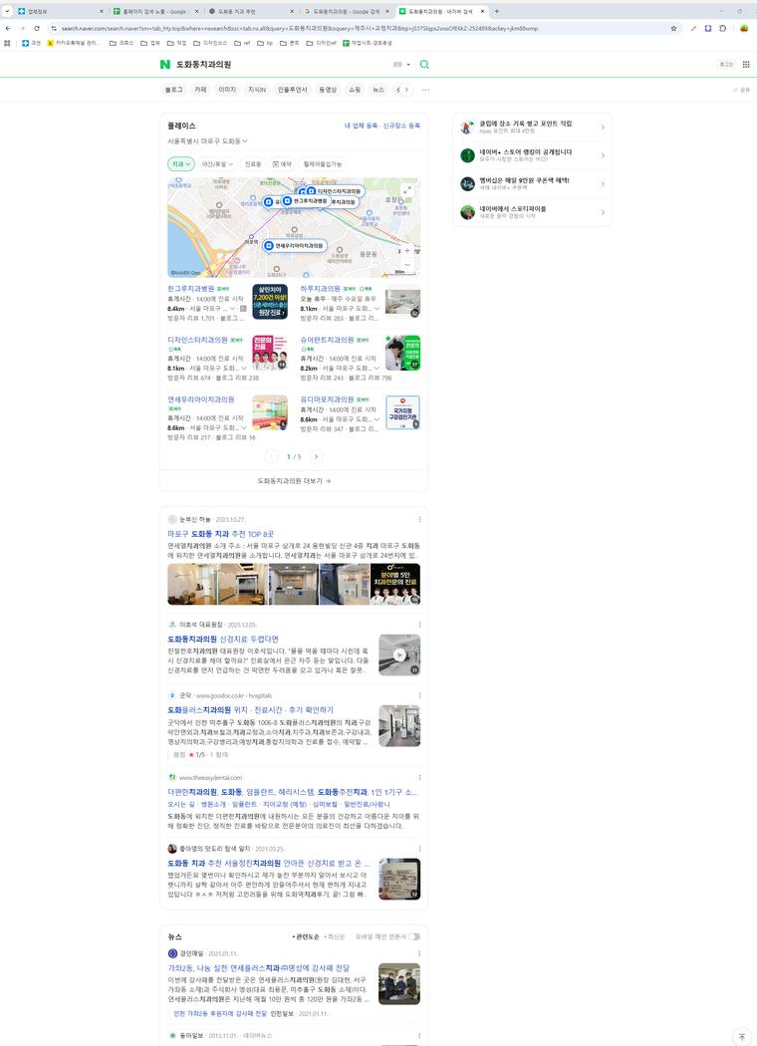Screen dimensions: 757x1046
Task: Select the 지식iN search tab
Action: pos(257,90)
